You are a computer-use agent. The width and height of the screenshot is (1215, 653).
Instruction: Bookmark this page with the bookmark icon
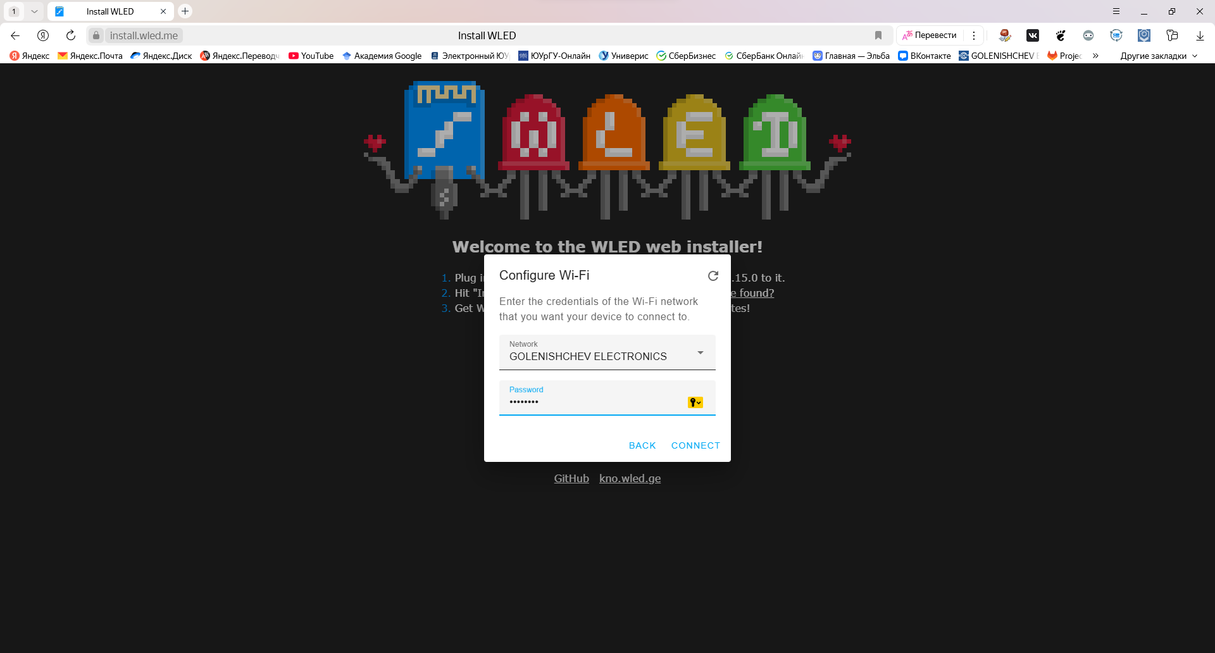[878, 35]
